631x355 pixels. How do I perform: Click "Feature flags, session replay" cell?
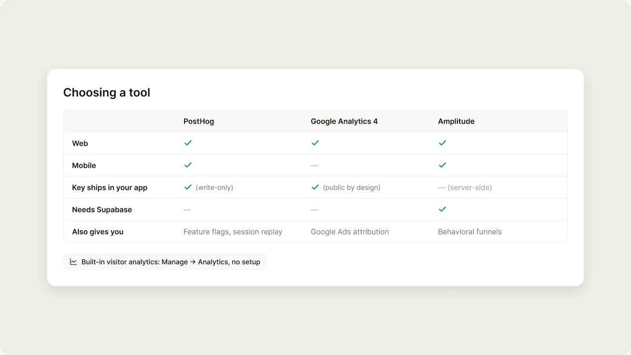click(233, 231)
